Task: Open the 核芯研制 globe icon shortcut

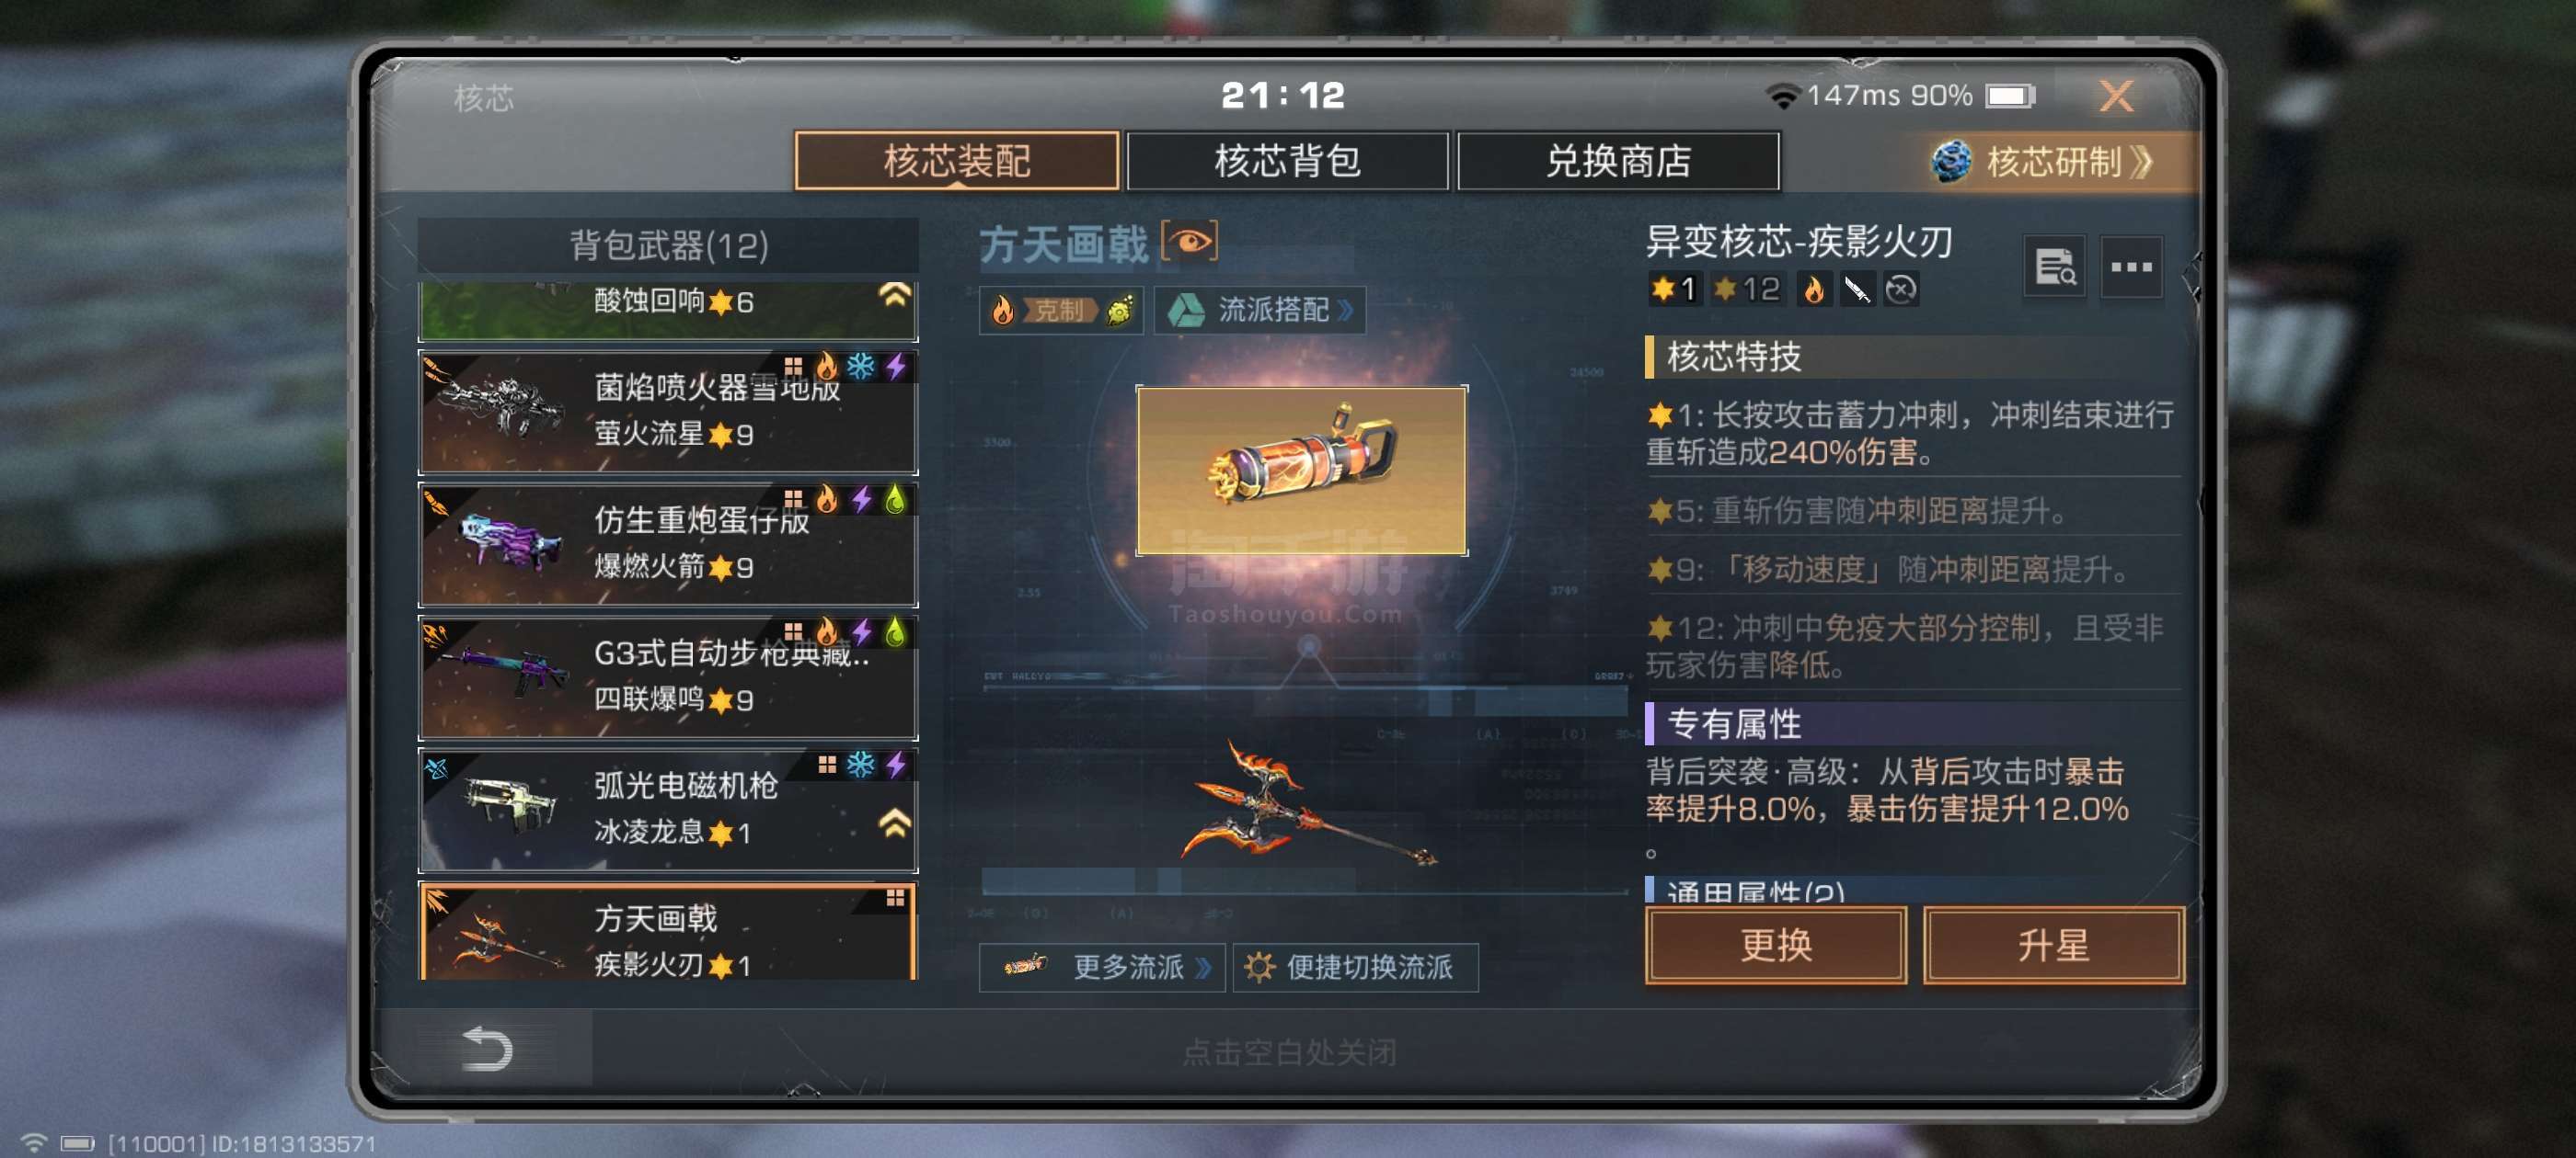Action: (1950, 161)
